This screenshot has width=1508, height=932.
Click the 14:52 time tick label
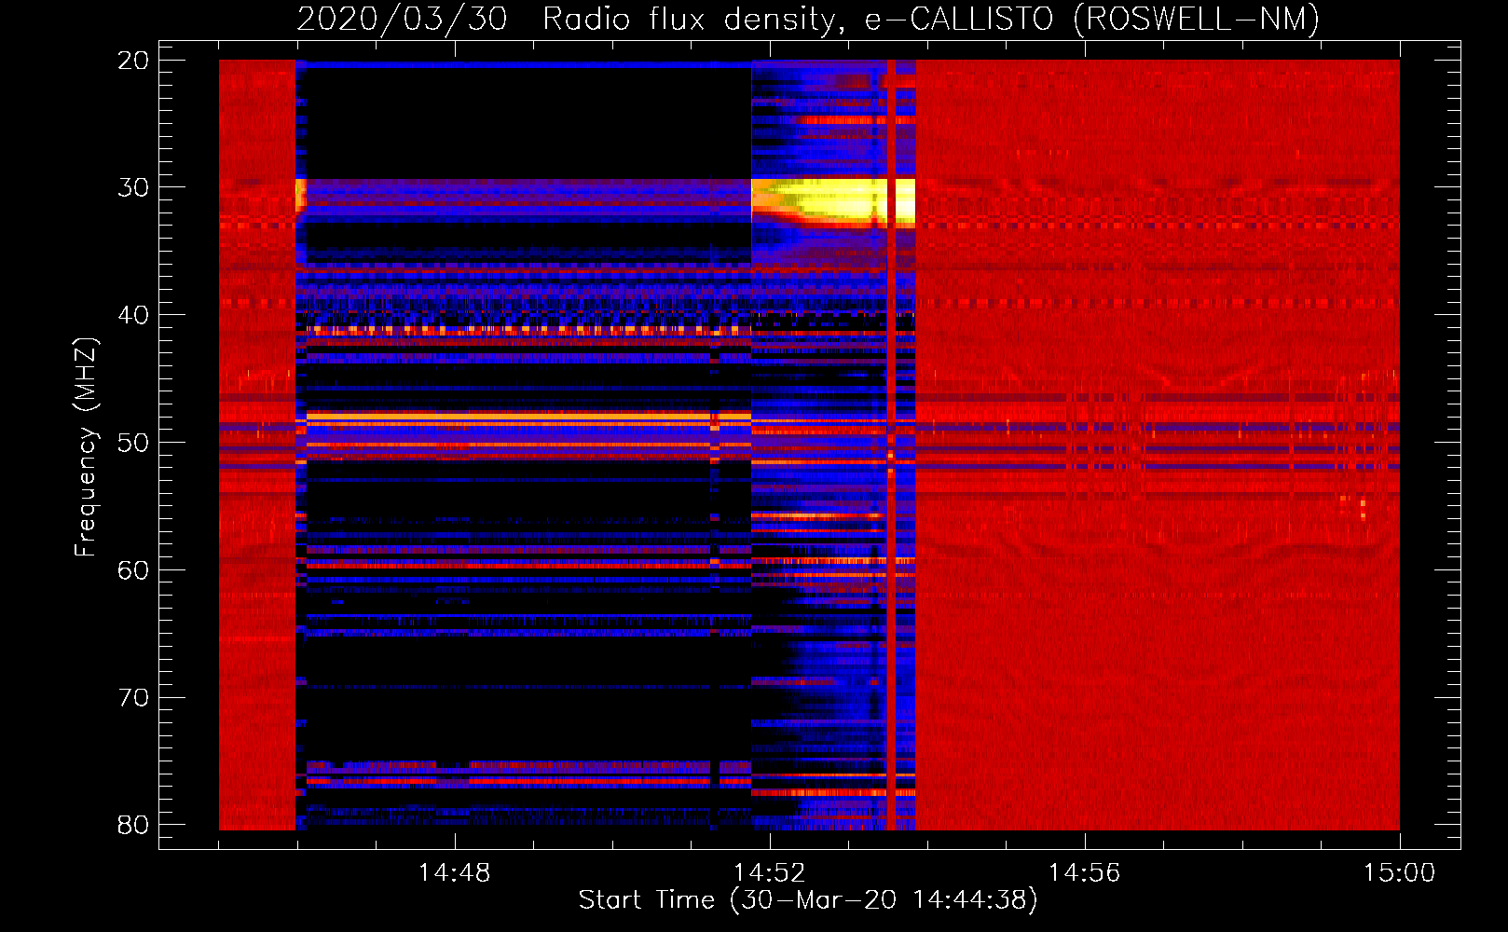pos(769,873)
